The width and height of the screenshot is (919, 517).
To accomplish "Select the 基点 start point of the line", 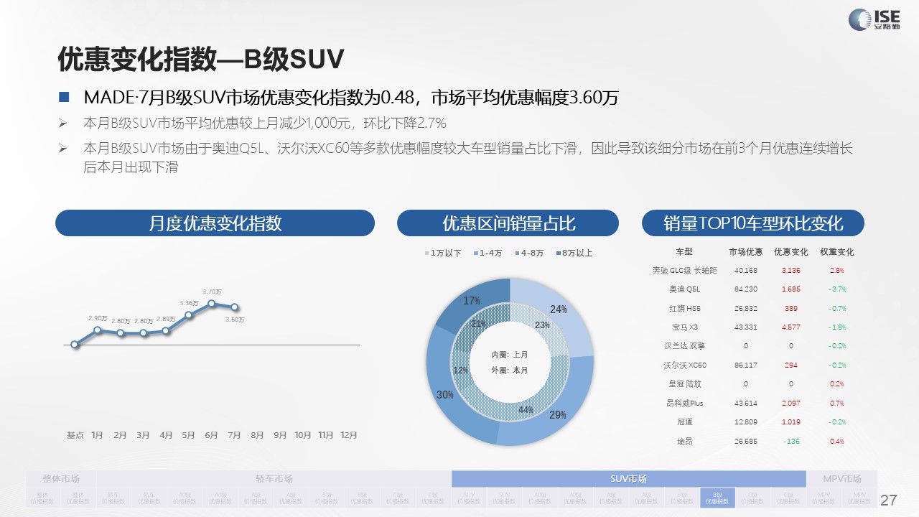I will (x=75, y=345).
